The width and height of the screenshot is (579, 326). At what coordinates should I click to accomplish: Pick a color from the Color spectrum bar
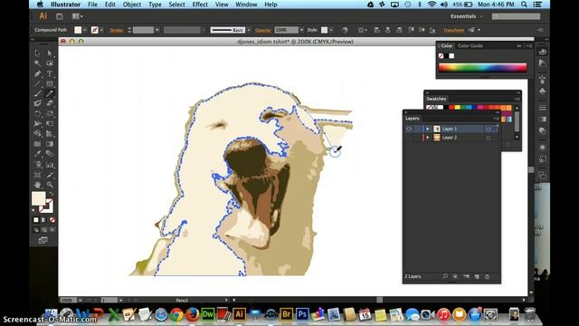pyautogui.click(x=482, y=68)
